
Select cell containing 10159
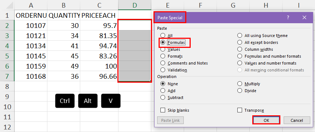click(x=31, y=66)
